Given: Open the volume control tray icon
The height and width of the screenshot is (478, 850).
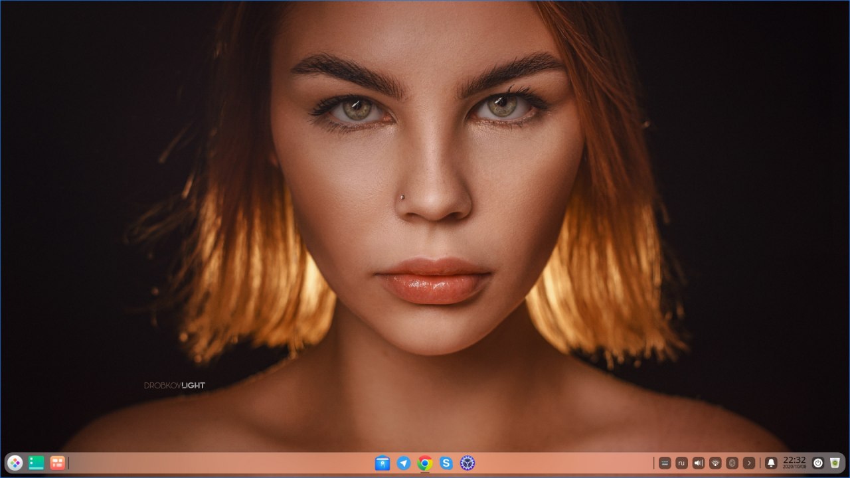Looking at the screenshot, I should 699,463.
